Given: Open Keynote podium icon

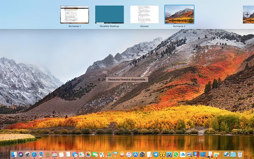Looking at the screenshot, I should pyautogui.click(x=115, y=154).
